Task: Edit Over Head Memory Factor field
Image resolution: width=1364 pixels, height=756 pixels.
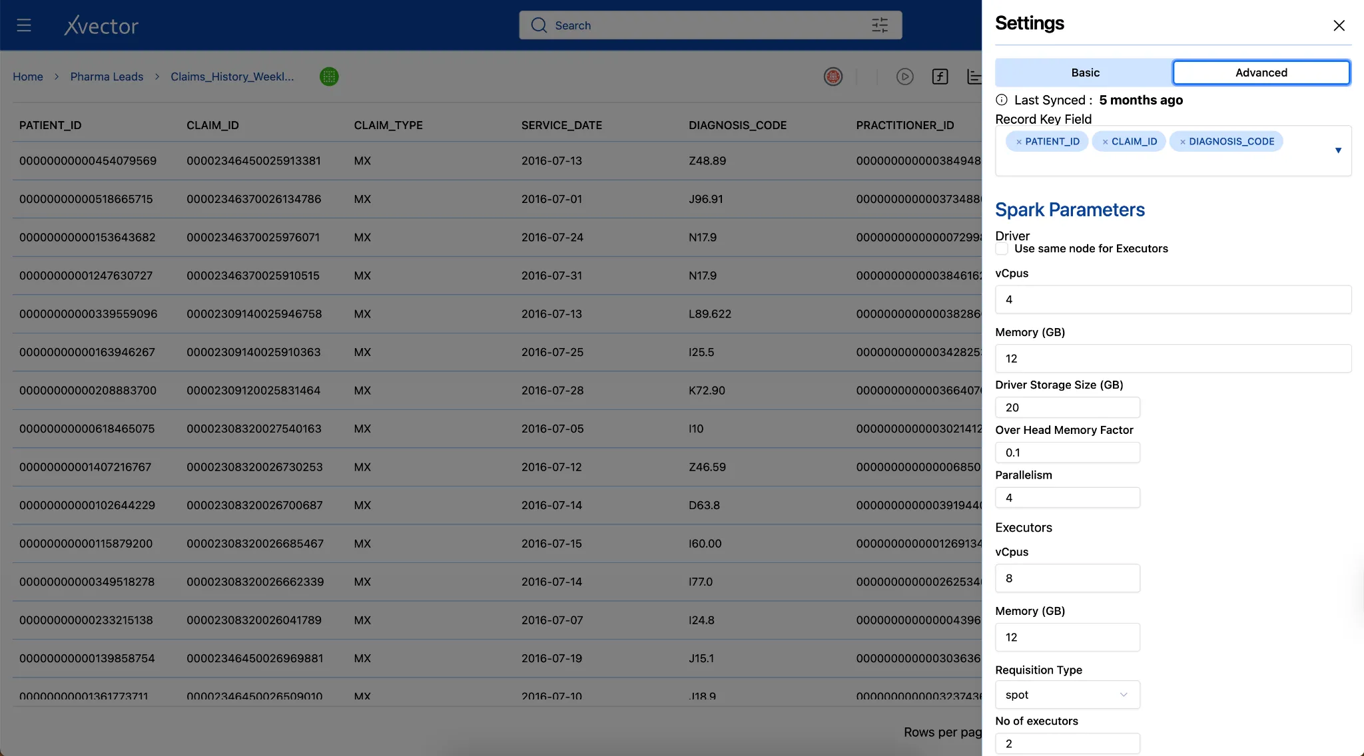Action: pos(1068,453)
